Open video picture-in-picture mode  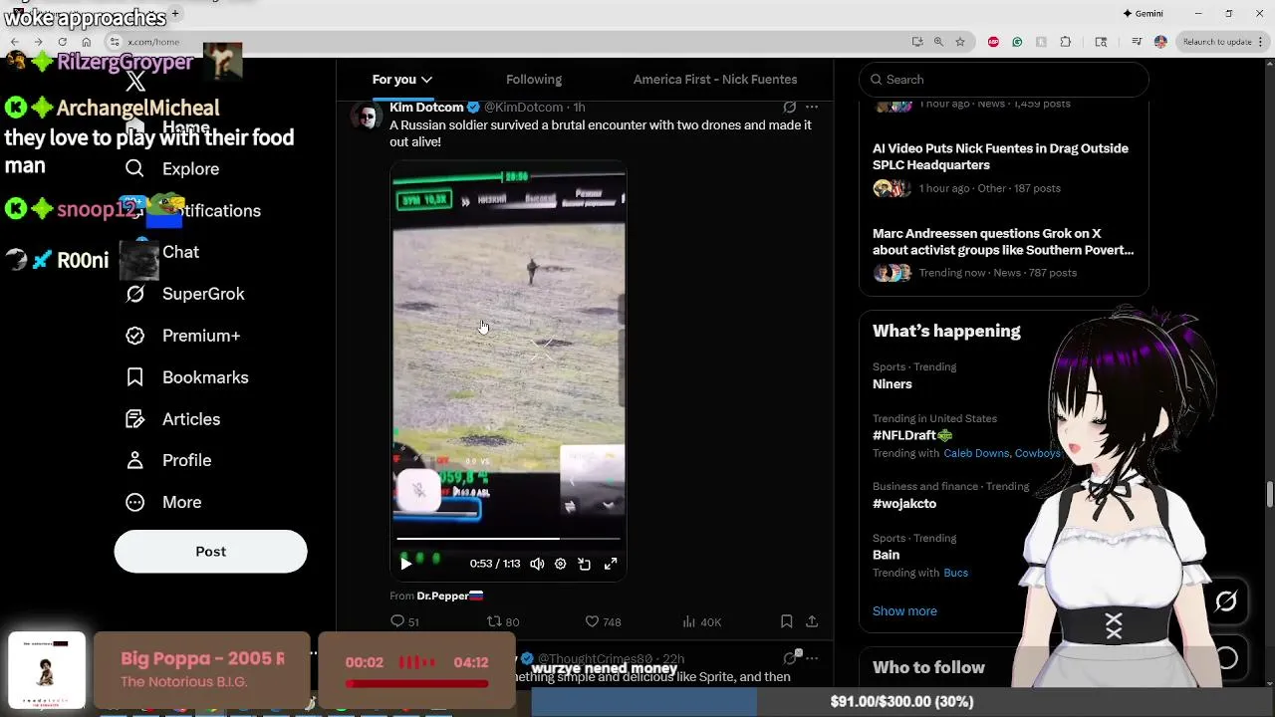coord(585,564)
